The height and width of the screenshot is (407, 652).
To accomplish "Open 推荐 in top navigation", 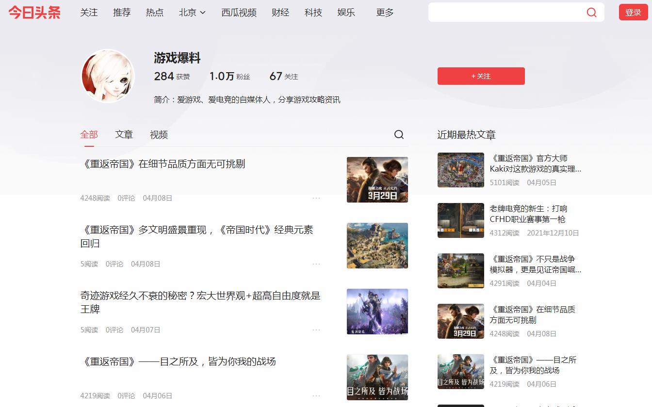I will [122, 13].
